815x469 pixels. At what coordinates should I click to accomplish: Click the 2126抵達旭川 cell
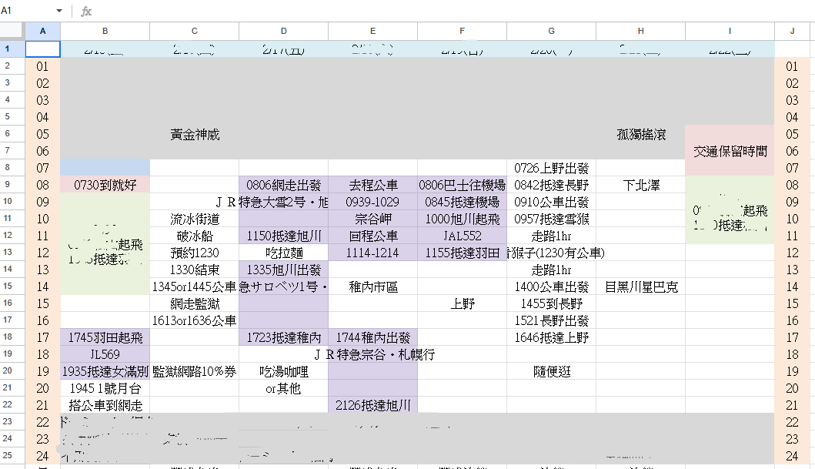coord(372,405)
